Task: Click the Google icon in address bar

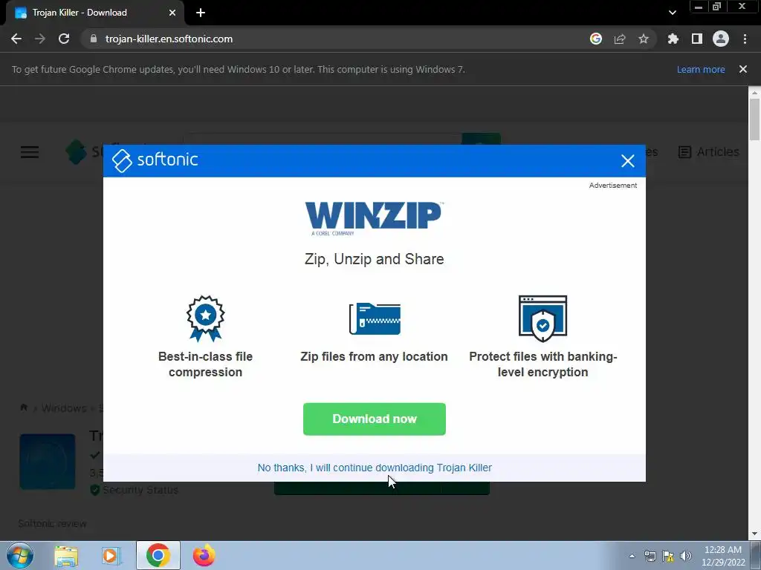Action: 596,39
